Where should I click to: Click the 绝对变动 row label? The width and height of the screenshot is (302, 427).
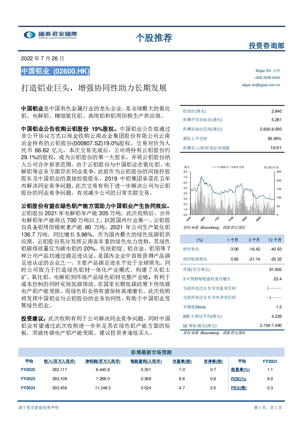tap(191, 249)
